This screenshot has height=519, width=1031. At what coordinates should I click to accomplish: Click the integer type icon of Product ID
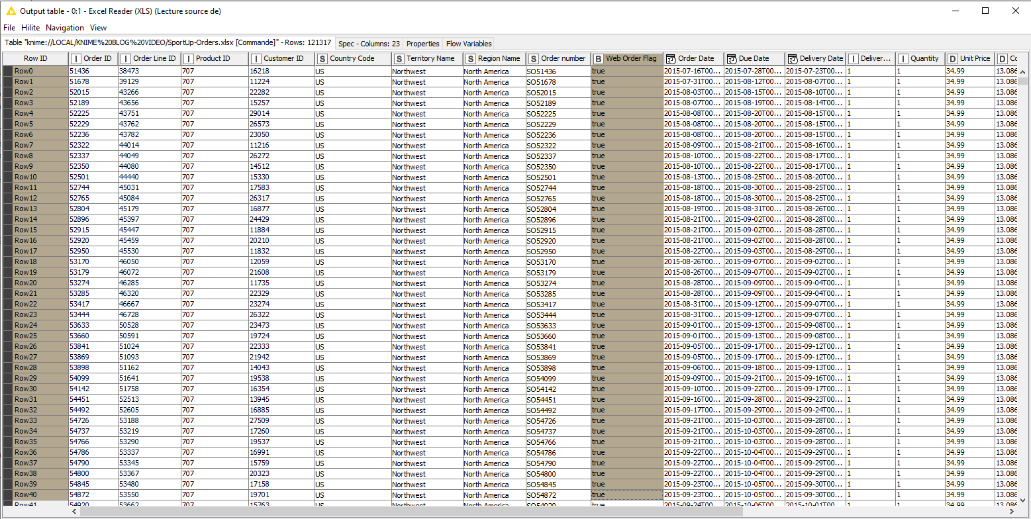(188, 59)
